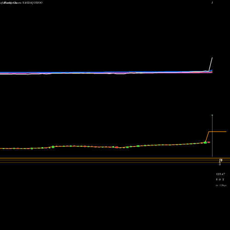Image resolution: width=230 pixels, height=230 pixels.
Task: Click the '1 Days' label text
Action: pos(223,185)
